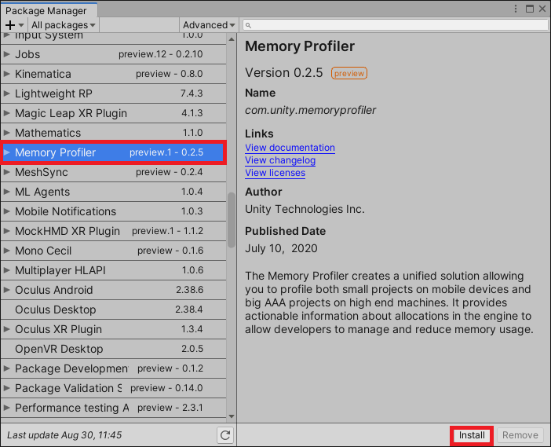
Task: Click the scrollbar up arrow
Action: pyautogui.click(x=232, y=39)
